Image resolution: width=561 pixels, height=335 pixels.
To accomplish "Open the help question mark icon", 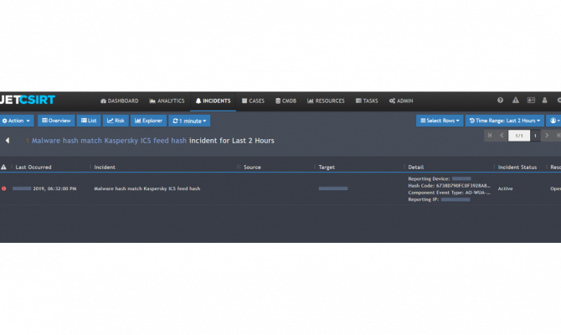I will [x=500, y=100].
